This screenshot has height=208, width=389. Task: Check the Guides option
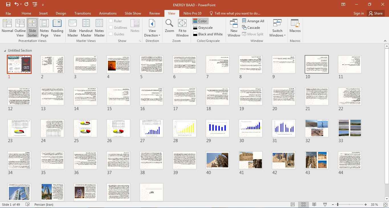point(111,34)
